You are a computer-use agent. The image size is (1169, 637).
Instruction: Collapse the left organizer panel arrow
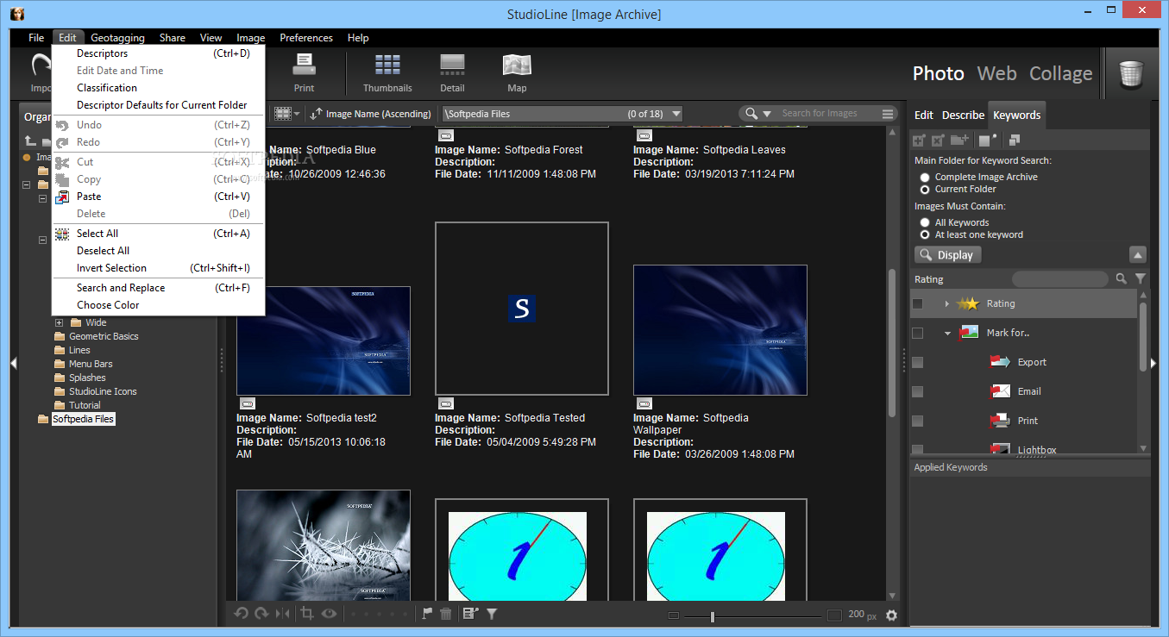[x=13, y=364]
